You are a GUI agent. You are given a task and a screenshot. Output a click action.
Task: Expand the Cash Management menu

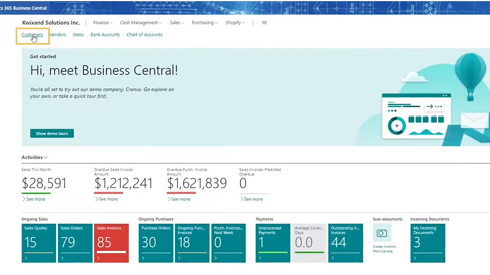141,23
